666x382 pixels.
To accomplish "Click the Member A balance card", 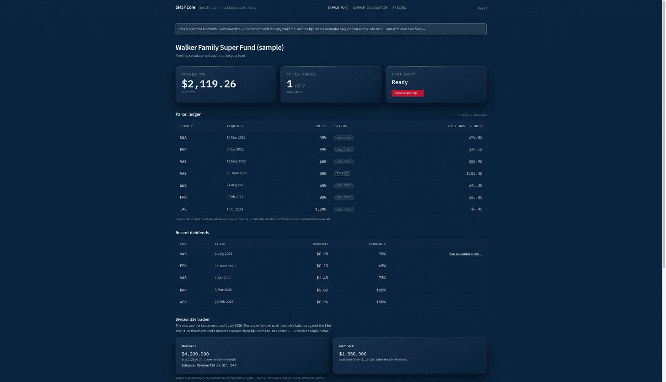I will [x=252, y=356].
